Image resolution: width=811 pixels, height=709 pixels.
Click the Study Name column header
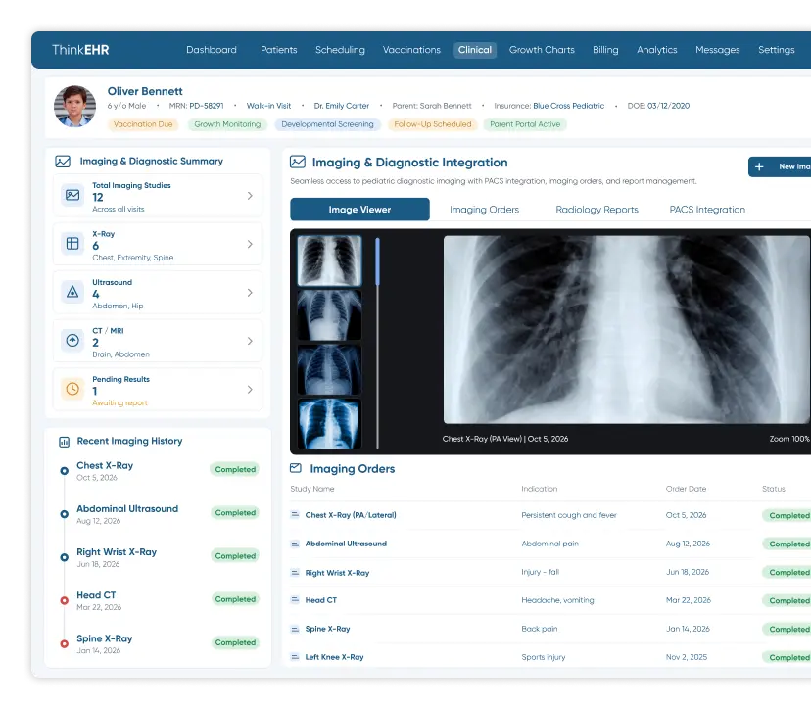311,489
